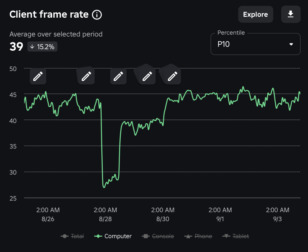Show the Tablet series
Screen dimensions: 308x252
point(236,236)
